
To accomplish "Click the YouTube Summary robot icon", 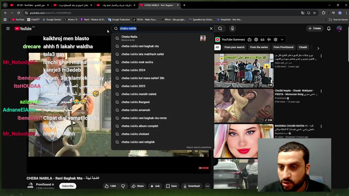I will click(249, 39).
